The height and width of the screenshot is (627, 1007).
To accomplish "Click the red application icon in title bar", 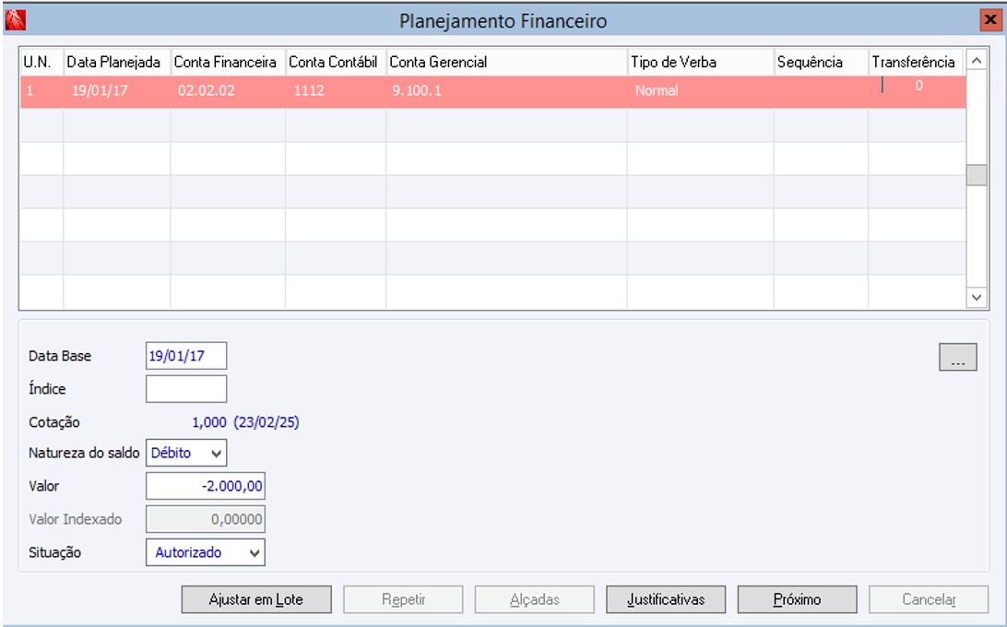I will tap(15, 20).
